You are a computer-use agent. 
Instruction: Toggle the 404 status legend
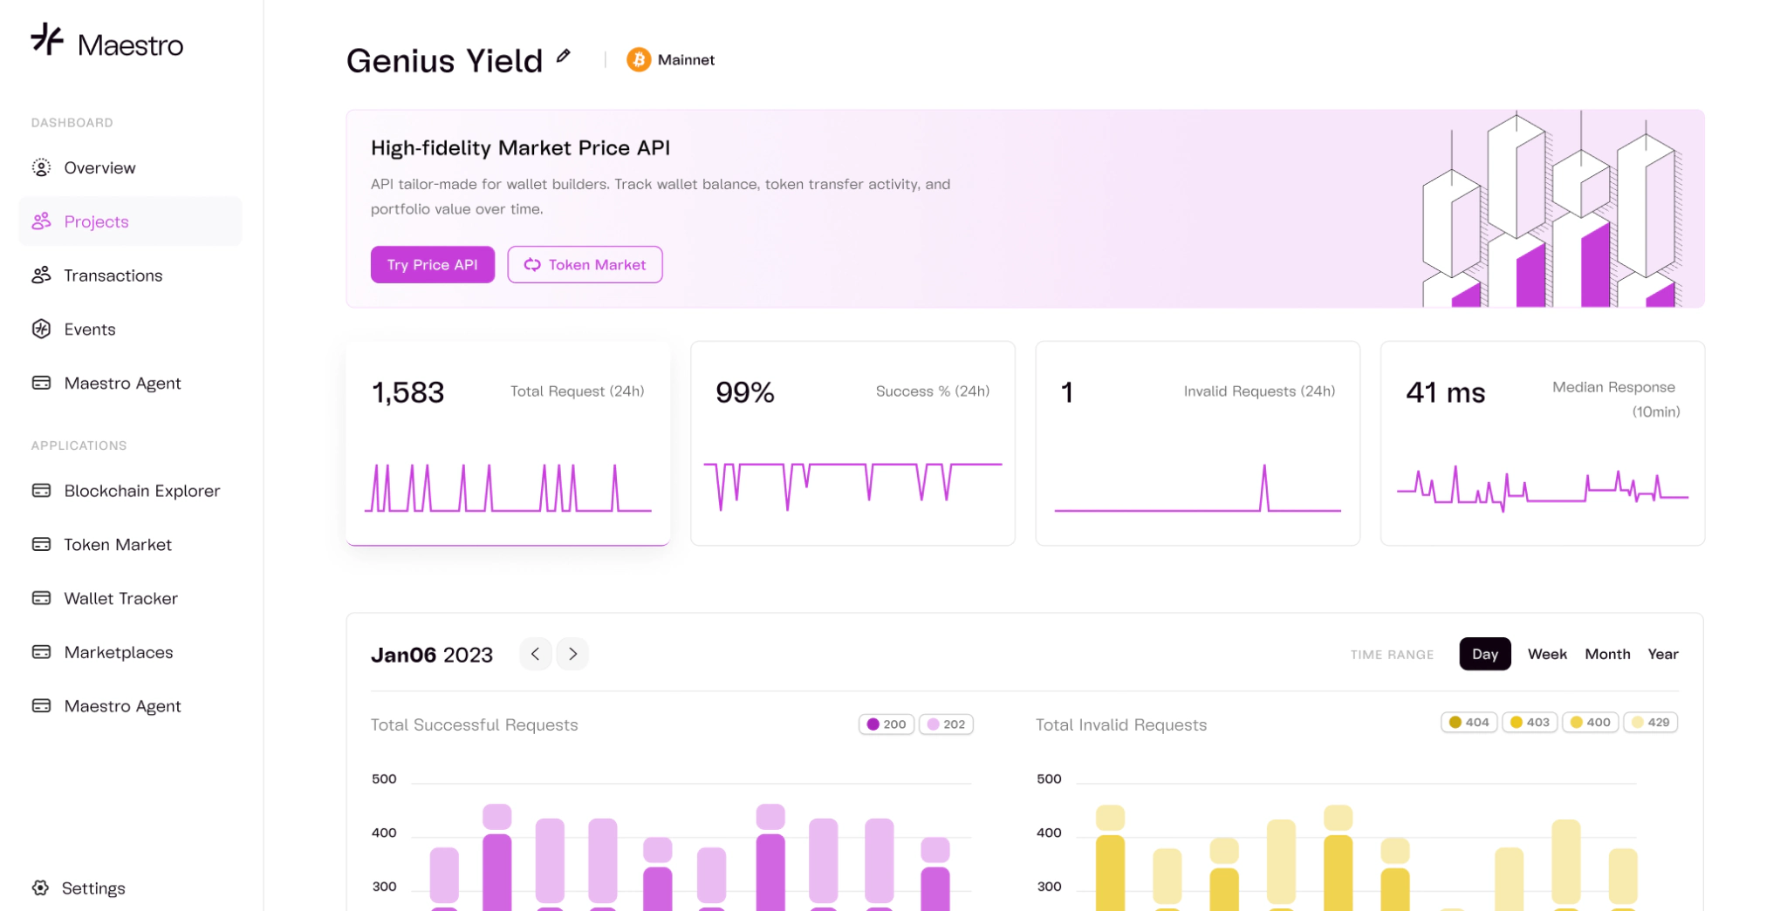(1469, 722)
